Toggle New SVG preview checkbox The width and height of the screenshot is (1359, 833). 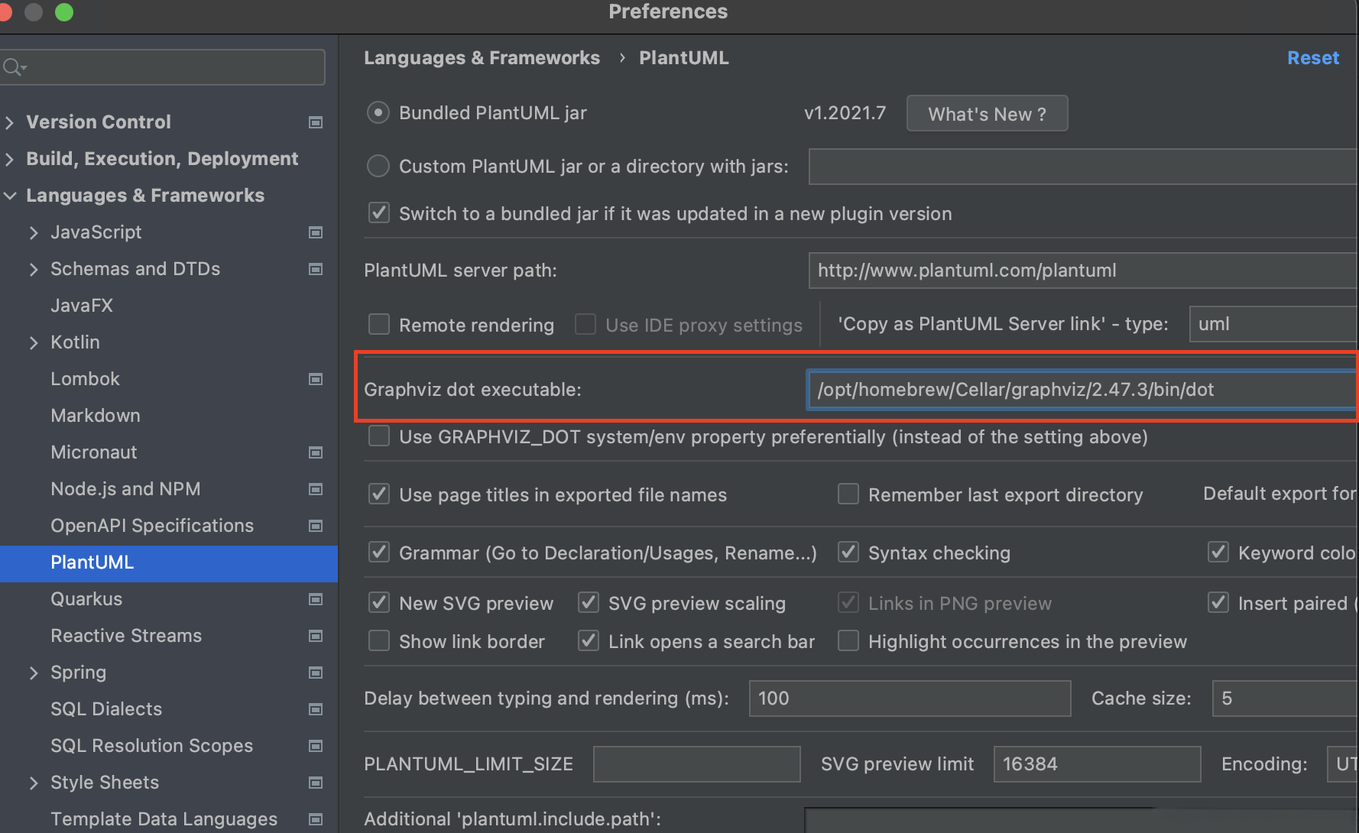[379, 603]
